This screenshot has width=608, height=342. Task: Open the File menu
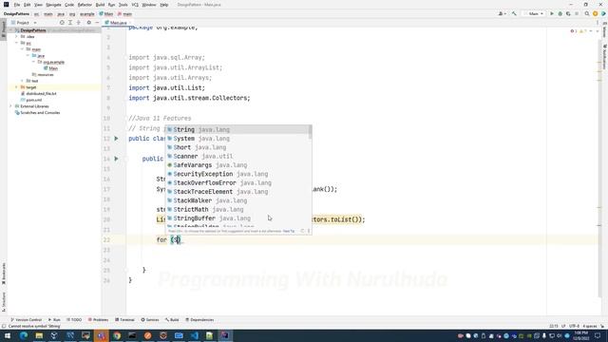coord(17,5)
